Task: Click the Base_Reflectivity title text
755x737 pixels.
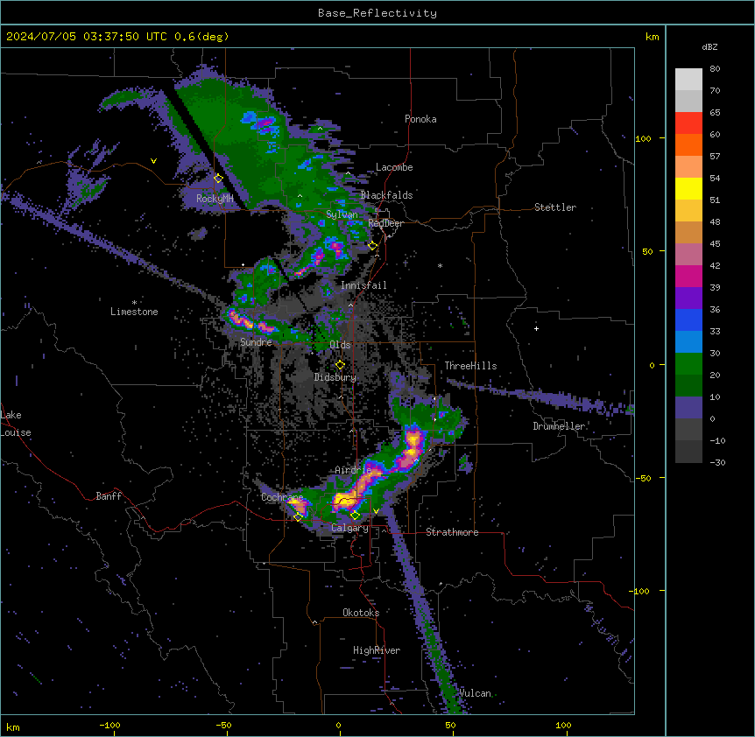Action: 377,13
